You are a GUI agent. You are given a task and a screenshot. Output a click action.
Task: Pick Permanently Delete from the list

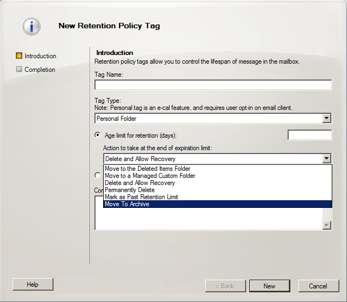129,190
